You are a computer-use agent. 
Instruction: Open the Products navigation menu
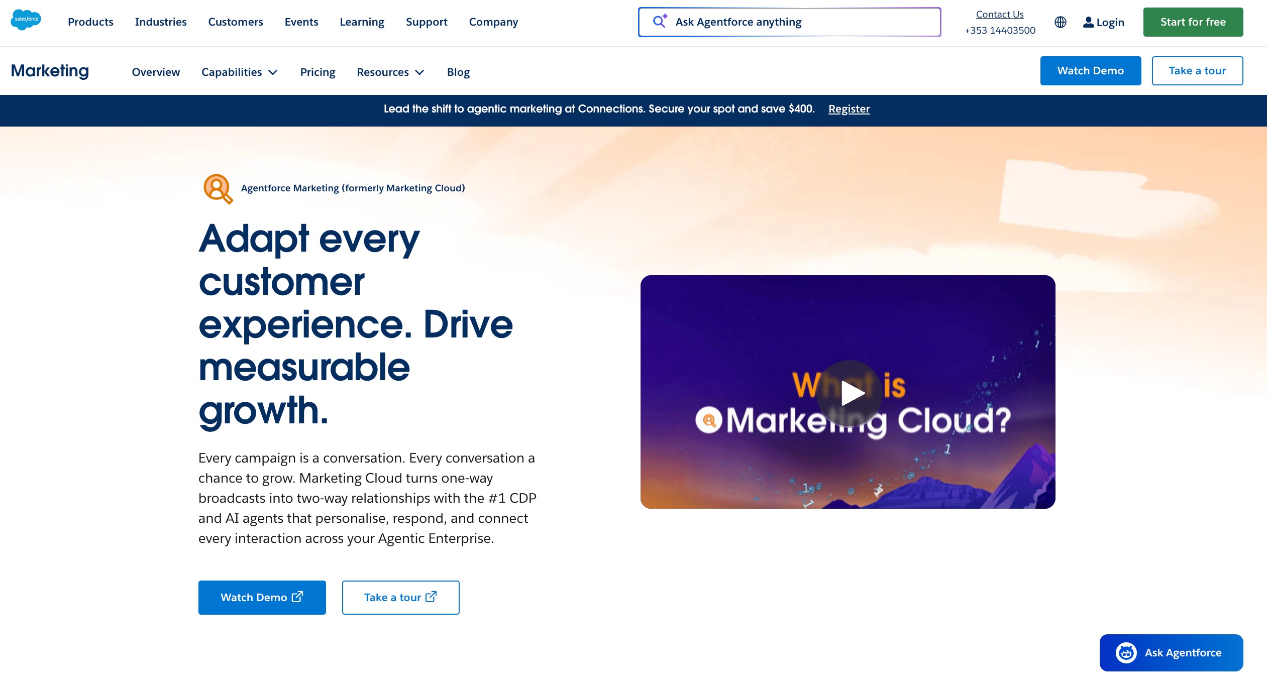point(90,22)
